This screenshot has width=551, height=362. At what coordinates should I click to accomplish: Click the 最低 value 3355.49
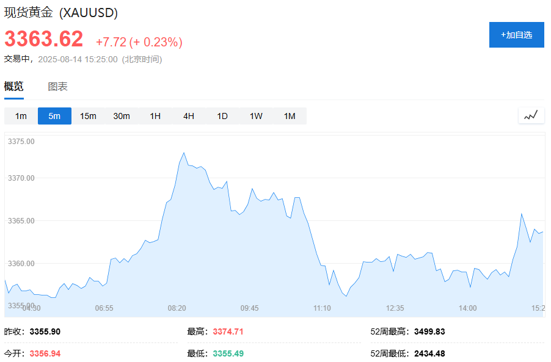click(228, 353)
